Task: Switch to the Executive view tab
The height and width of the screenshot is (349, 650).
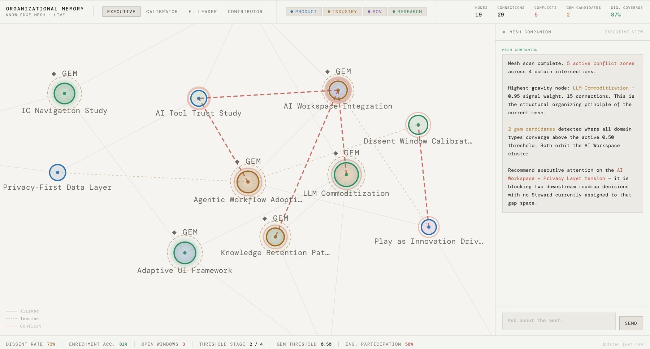Action: [121, 12]
